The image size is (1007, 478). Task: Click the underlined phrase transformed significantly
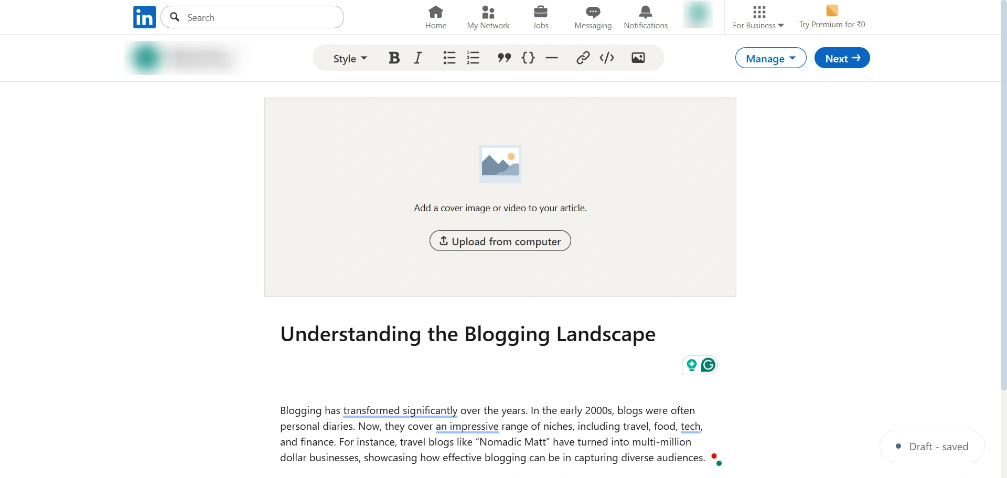400,411
